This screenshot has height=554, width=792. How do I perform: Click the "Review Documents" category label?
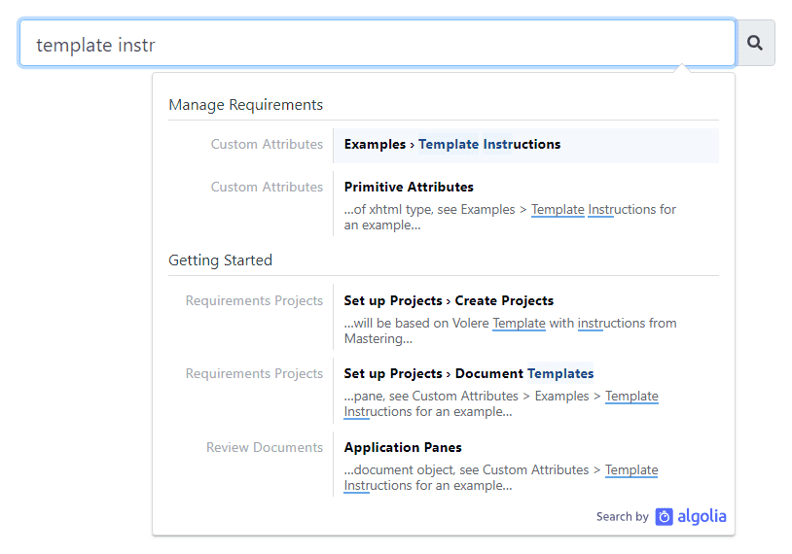coord(264,447)
